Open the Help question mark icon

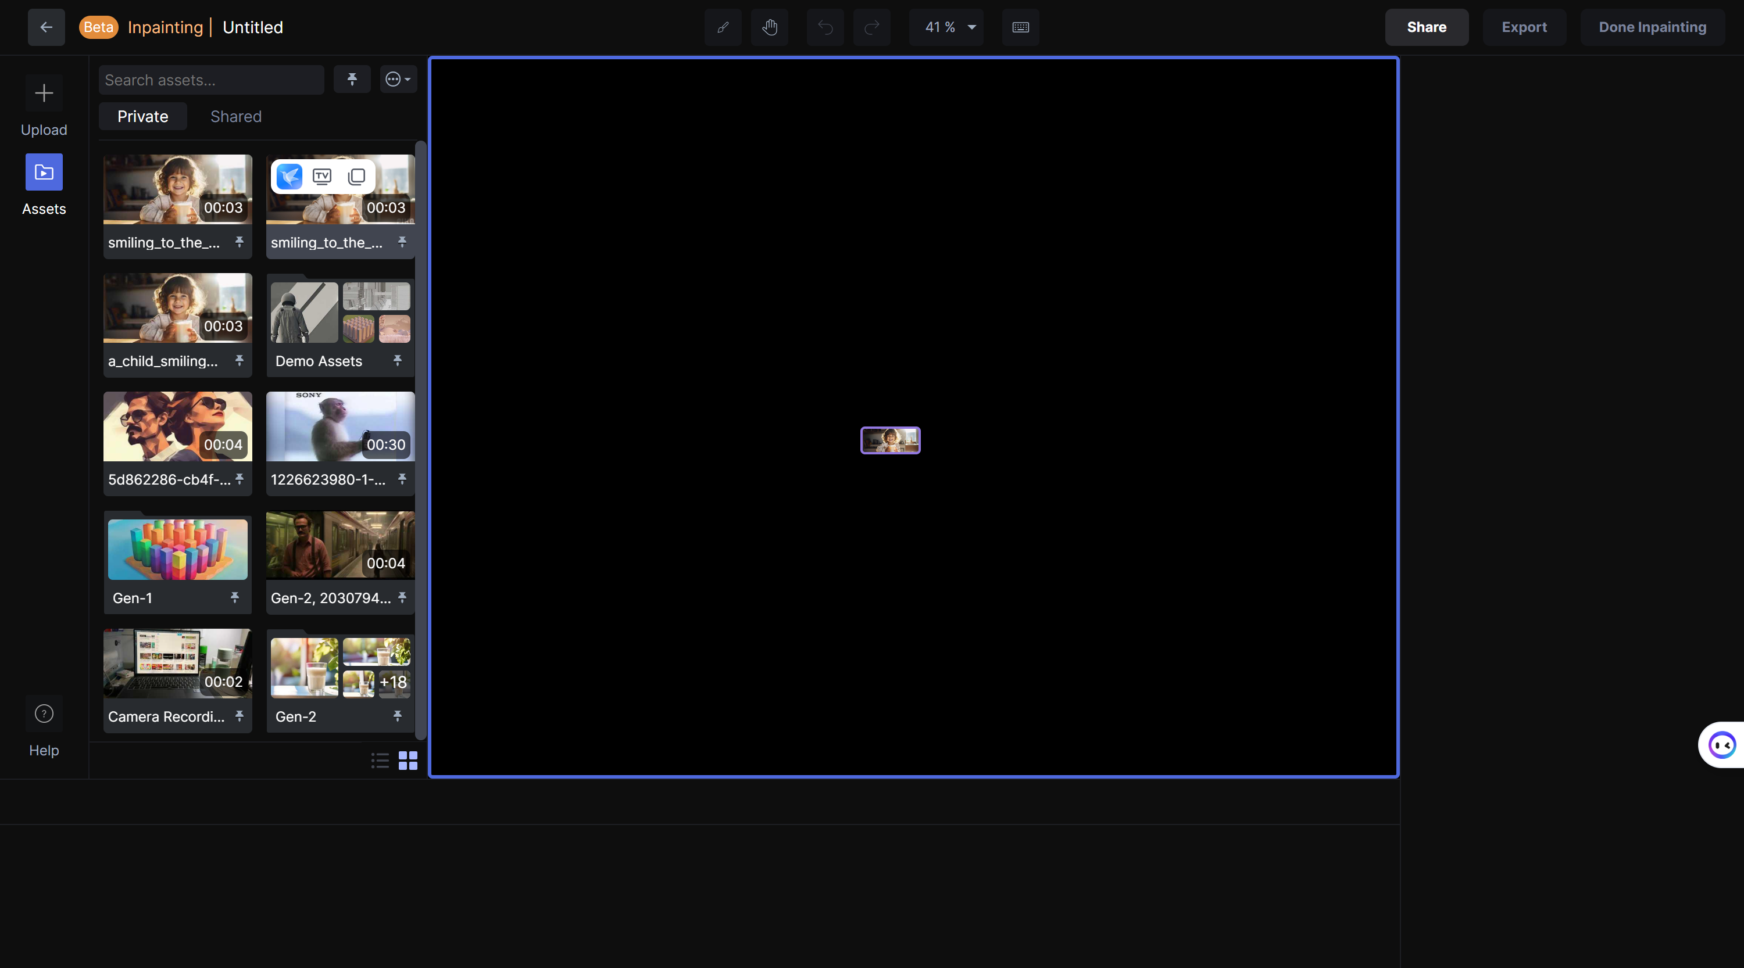click(44, 714)
